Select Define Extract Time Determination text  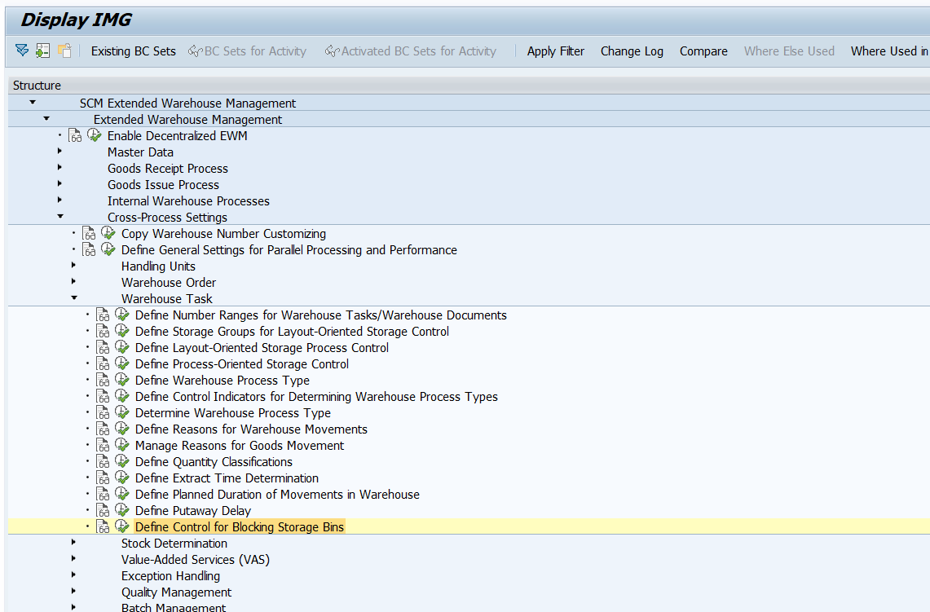(x=227, y=478)
